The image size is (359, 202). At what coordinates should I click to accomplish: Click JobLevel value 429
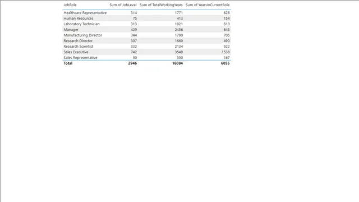(x=134, y=30)
